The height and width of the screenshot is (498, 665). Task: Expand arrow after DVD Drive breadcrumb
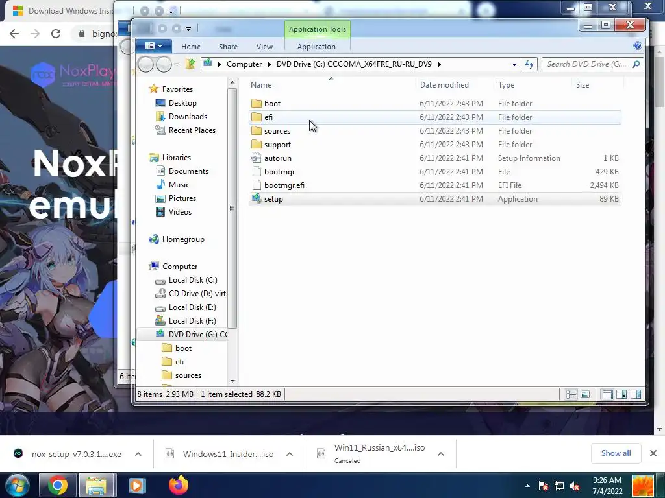[440, 64]
